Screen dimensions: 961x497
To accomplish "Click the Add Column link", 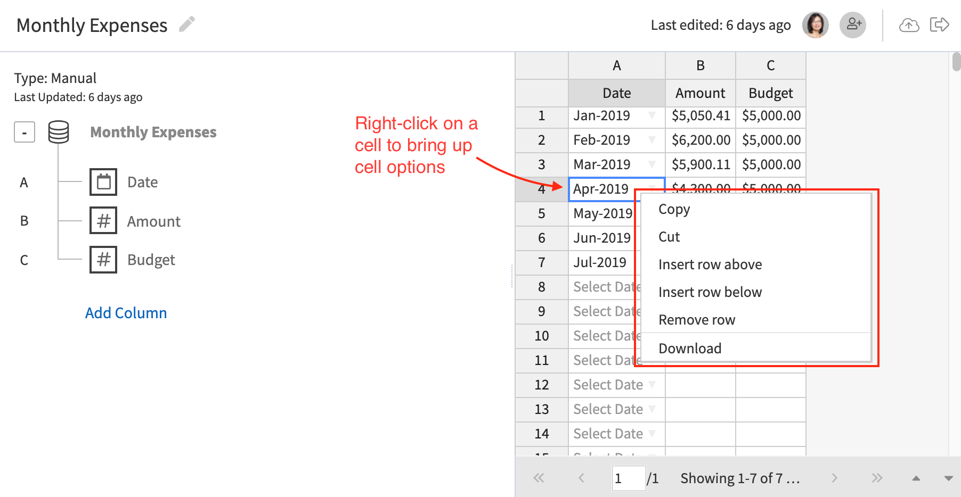I will click(x=126, y=313).
